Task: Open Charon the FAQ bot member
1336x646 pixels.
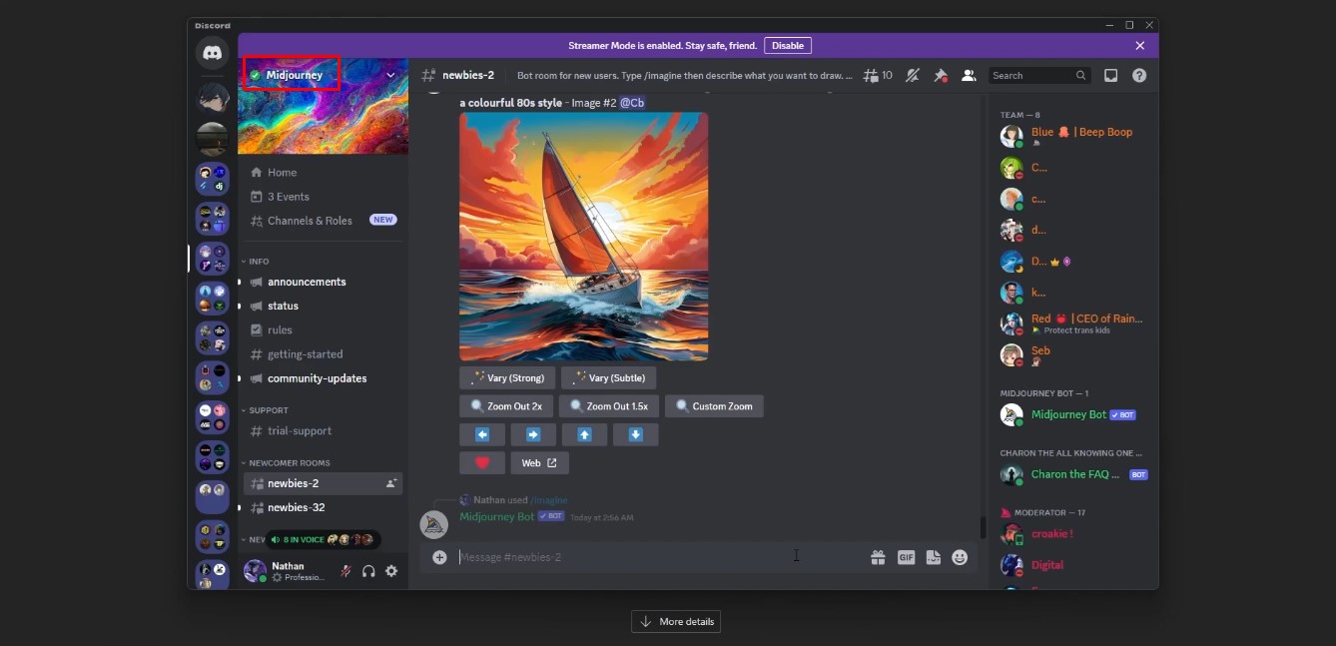Action: [1073, 475]
